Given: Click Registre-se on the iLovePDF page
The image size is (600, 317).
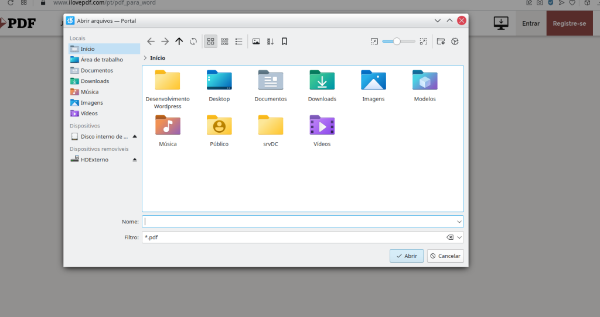Looking at the screenshot, I should (570, 23).
